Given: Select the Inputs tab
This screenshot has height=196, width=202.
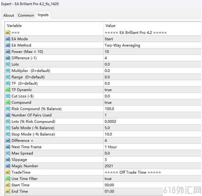Looking at the screenshot, I should tap(43, 15).
